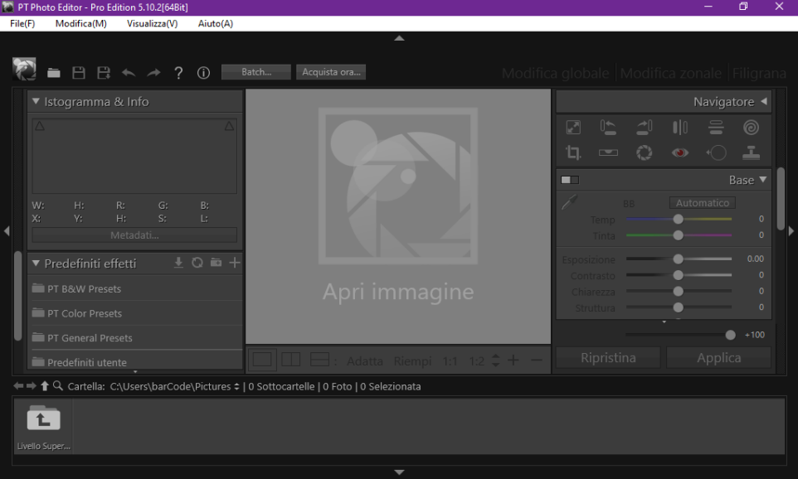Switch to top-bottom split compare view

(319, 360)
